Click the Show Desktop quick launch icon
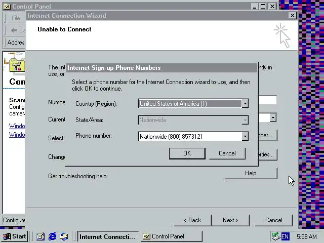Image resolution: width=324 pixels, height=243 pixels. (40, 236)
